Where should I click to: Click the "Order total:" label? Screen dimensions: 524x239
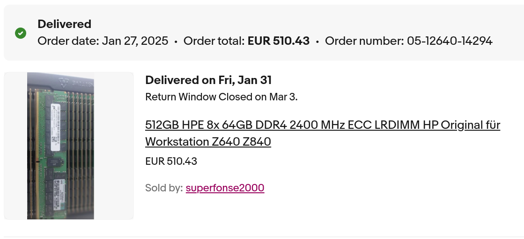coord(214,41)
